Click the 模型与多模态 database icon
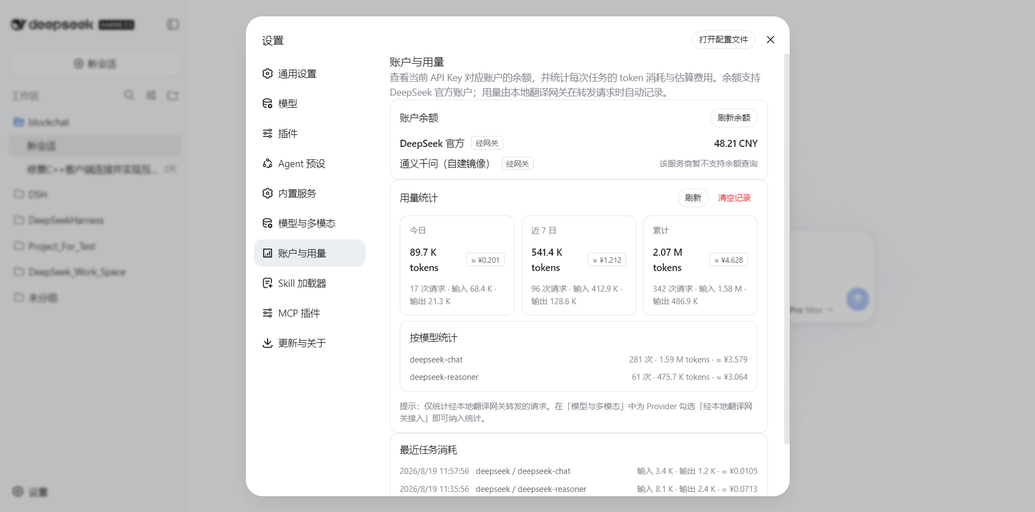 tap(267, 223)
